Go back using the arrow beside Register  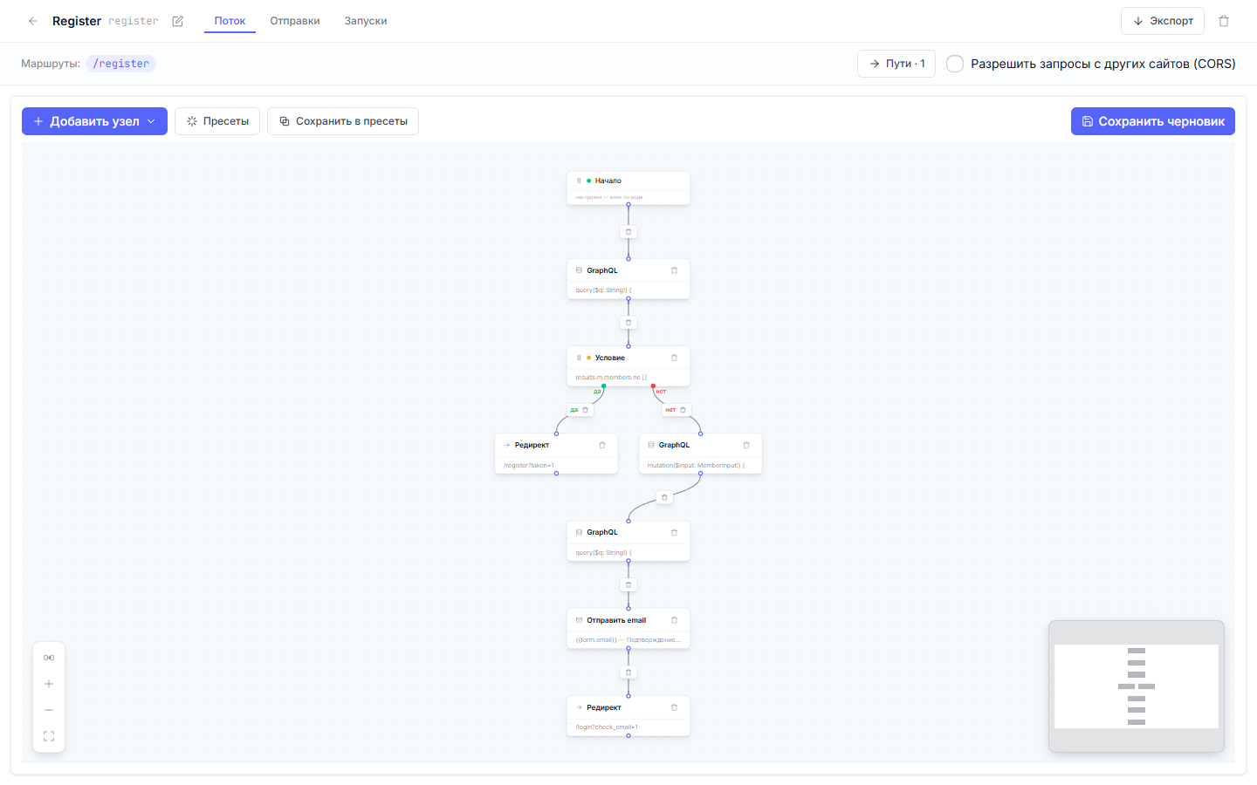33,21
